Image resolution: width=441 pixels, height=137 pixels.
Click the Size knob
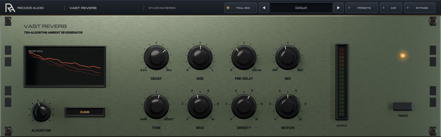[200, 57]
